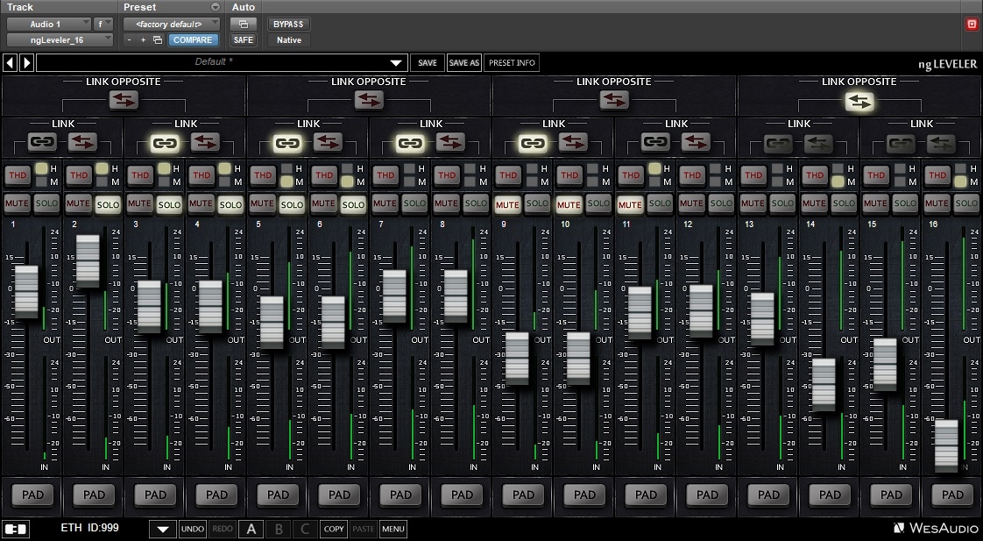
Task: Toggle Solo on channel 2
Action: point(108,204)
